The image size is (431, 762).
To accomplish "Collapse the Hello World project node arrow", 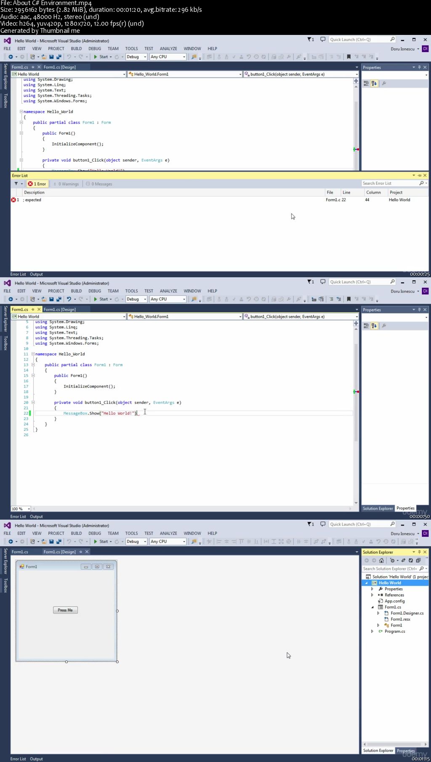I will point(366,583).
